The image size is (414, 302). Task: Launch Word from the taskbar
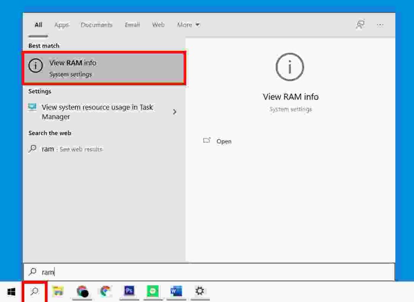tap(176, 291)
